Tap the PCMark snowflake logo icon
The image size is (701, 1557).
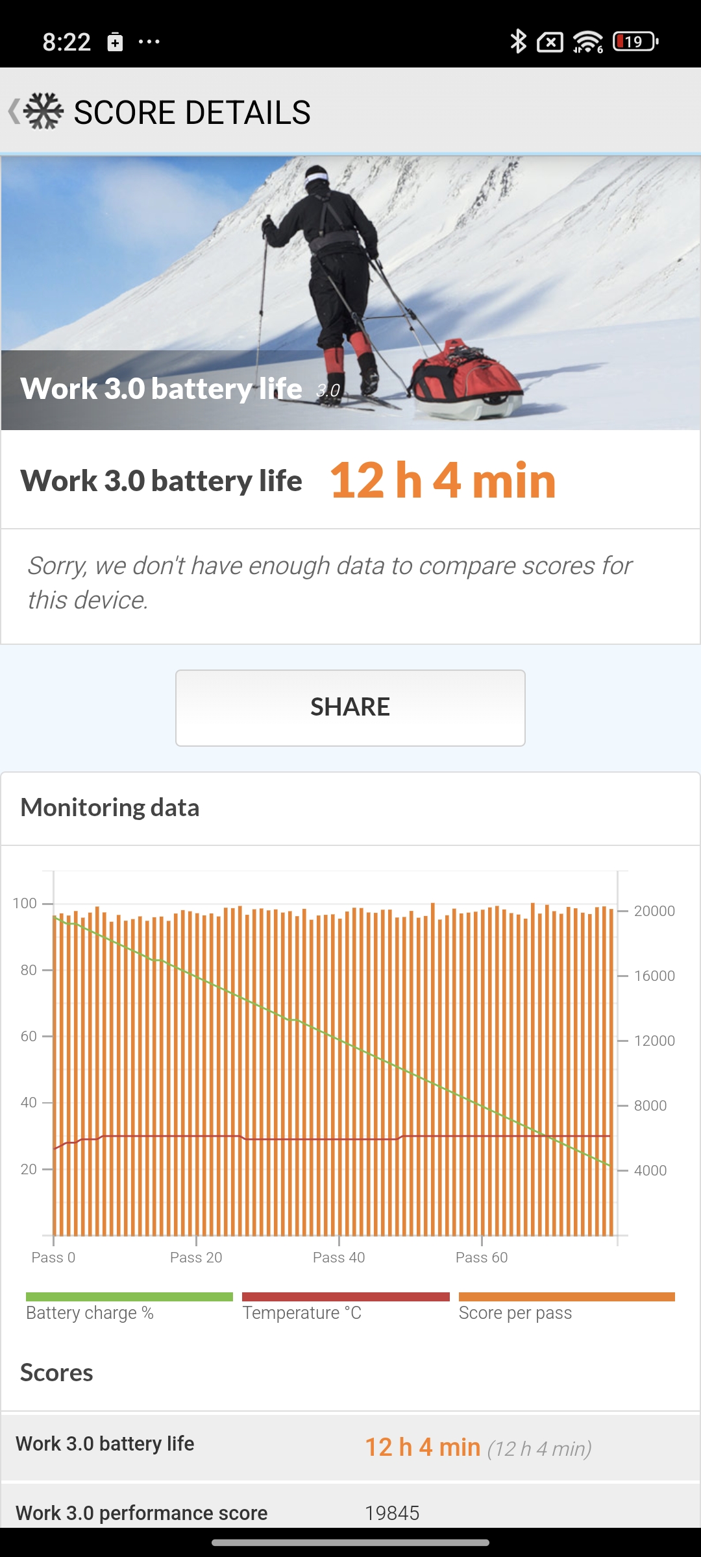[43, 112]
